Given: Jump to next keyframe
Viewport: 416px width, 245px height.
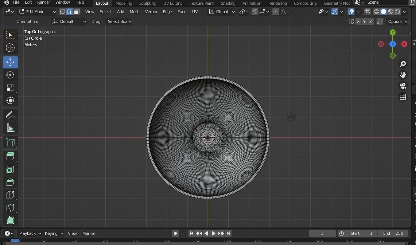Looking at the screenshot, I should 221,233.
